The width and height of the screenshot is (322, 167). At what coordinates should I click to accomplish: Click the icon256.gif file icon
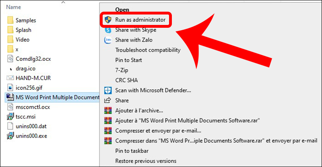(10, 87)
